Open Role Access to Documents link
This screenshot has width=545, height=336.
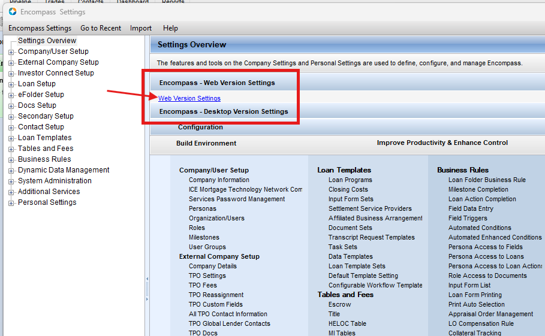pyautogui.click(x=487, y=276)
